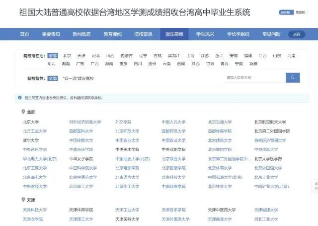Open 外交学院 link
The height and width of the screenshot is (226, 318).
tap(123, 122)
